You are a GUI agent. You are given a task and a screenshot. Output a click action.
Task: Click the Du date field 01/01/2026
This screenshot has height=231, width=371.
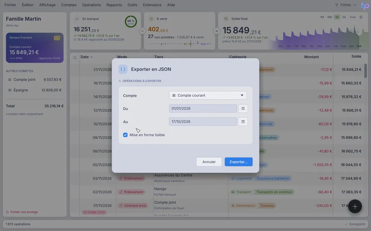coord(203,108)
